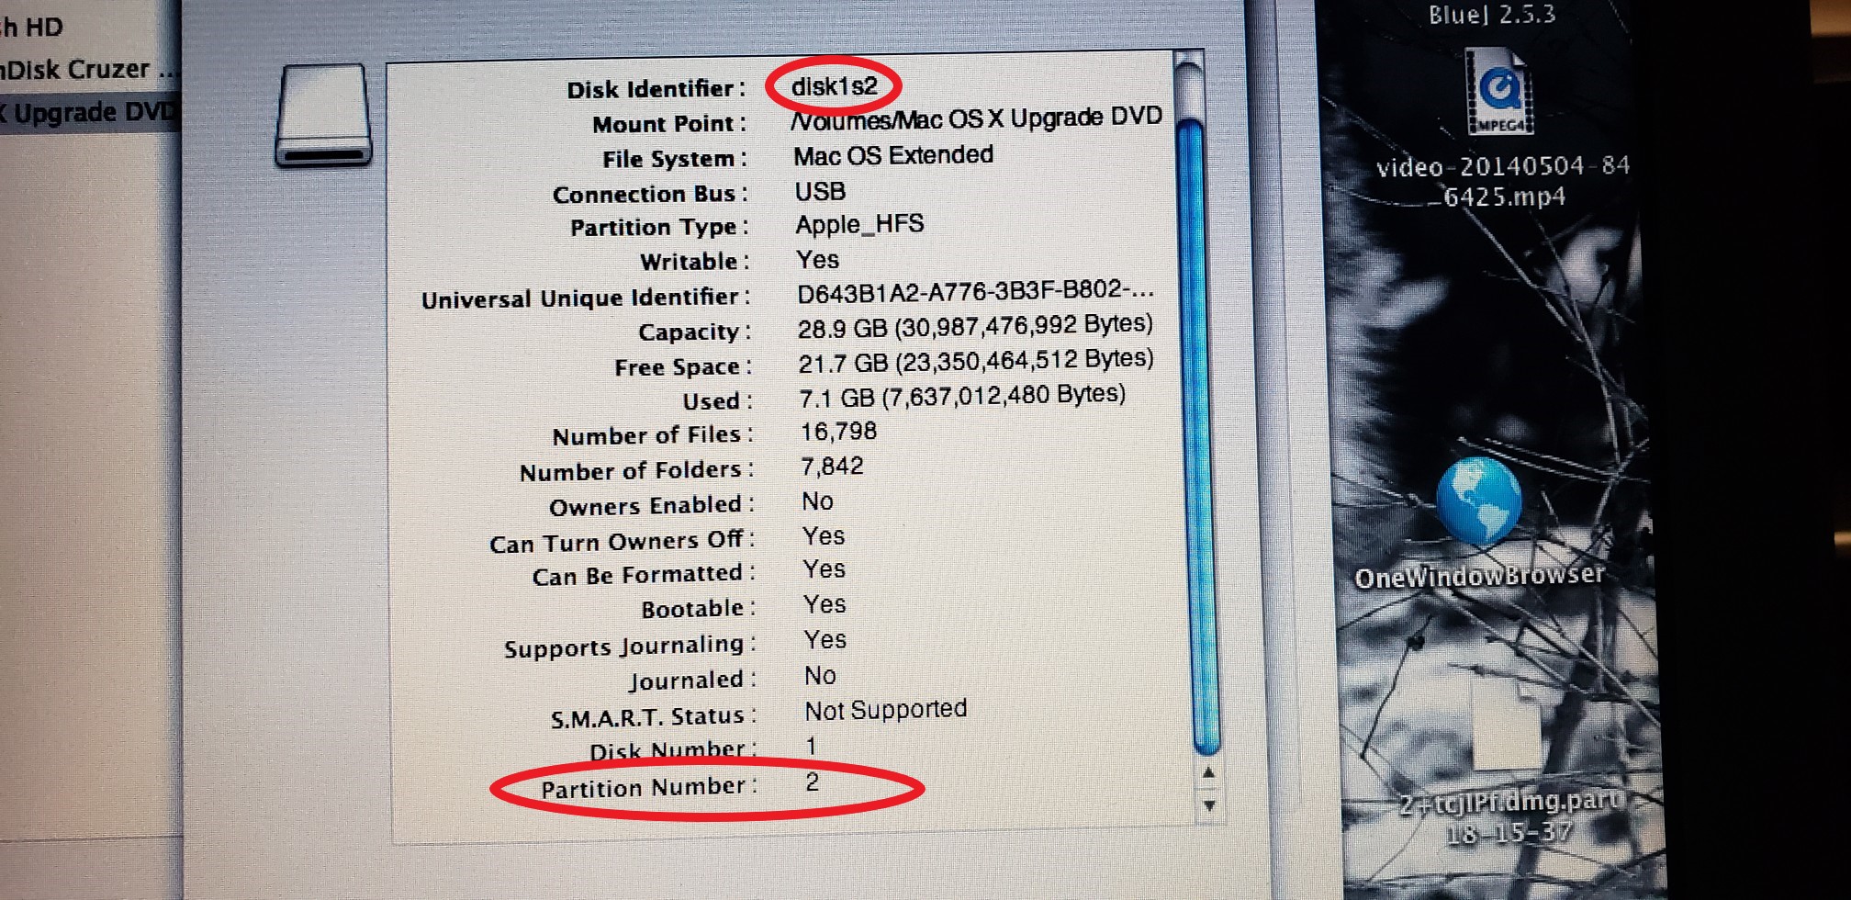The width and height of the screenshot is (1851, 900).
Task: Click the Bootable label
Action: (x=698, y=609)
